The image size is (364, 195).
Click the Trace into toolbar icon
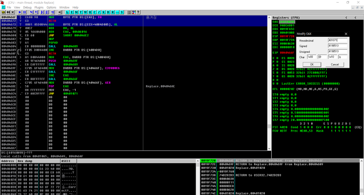42,12
